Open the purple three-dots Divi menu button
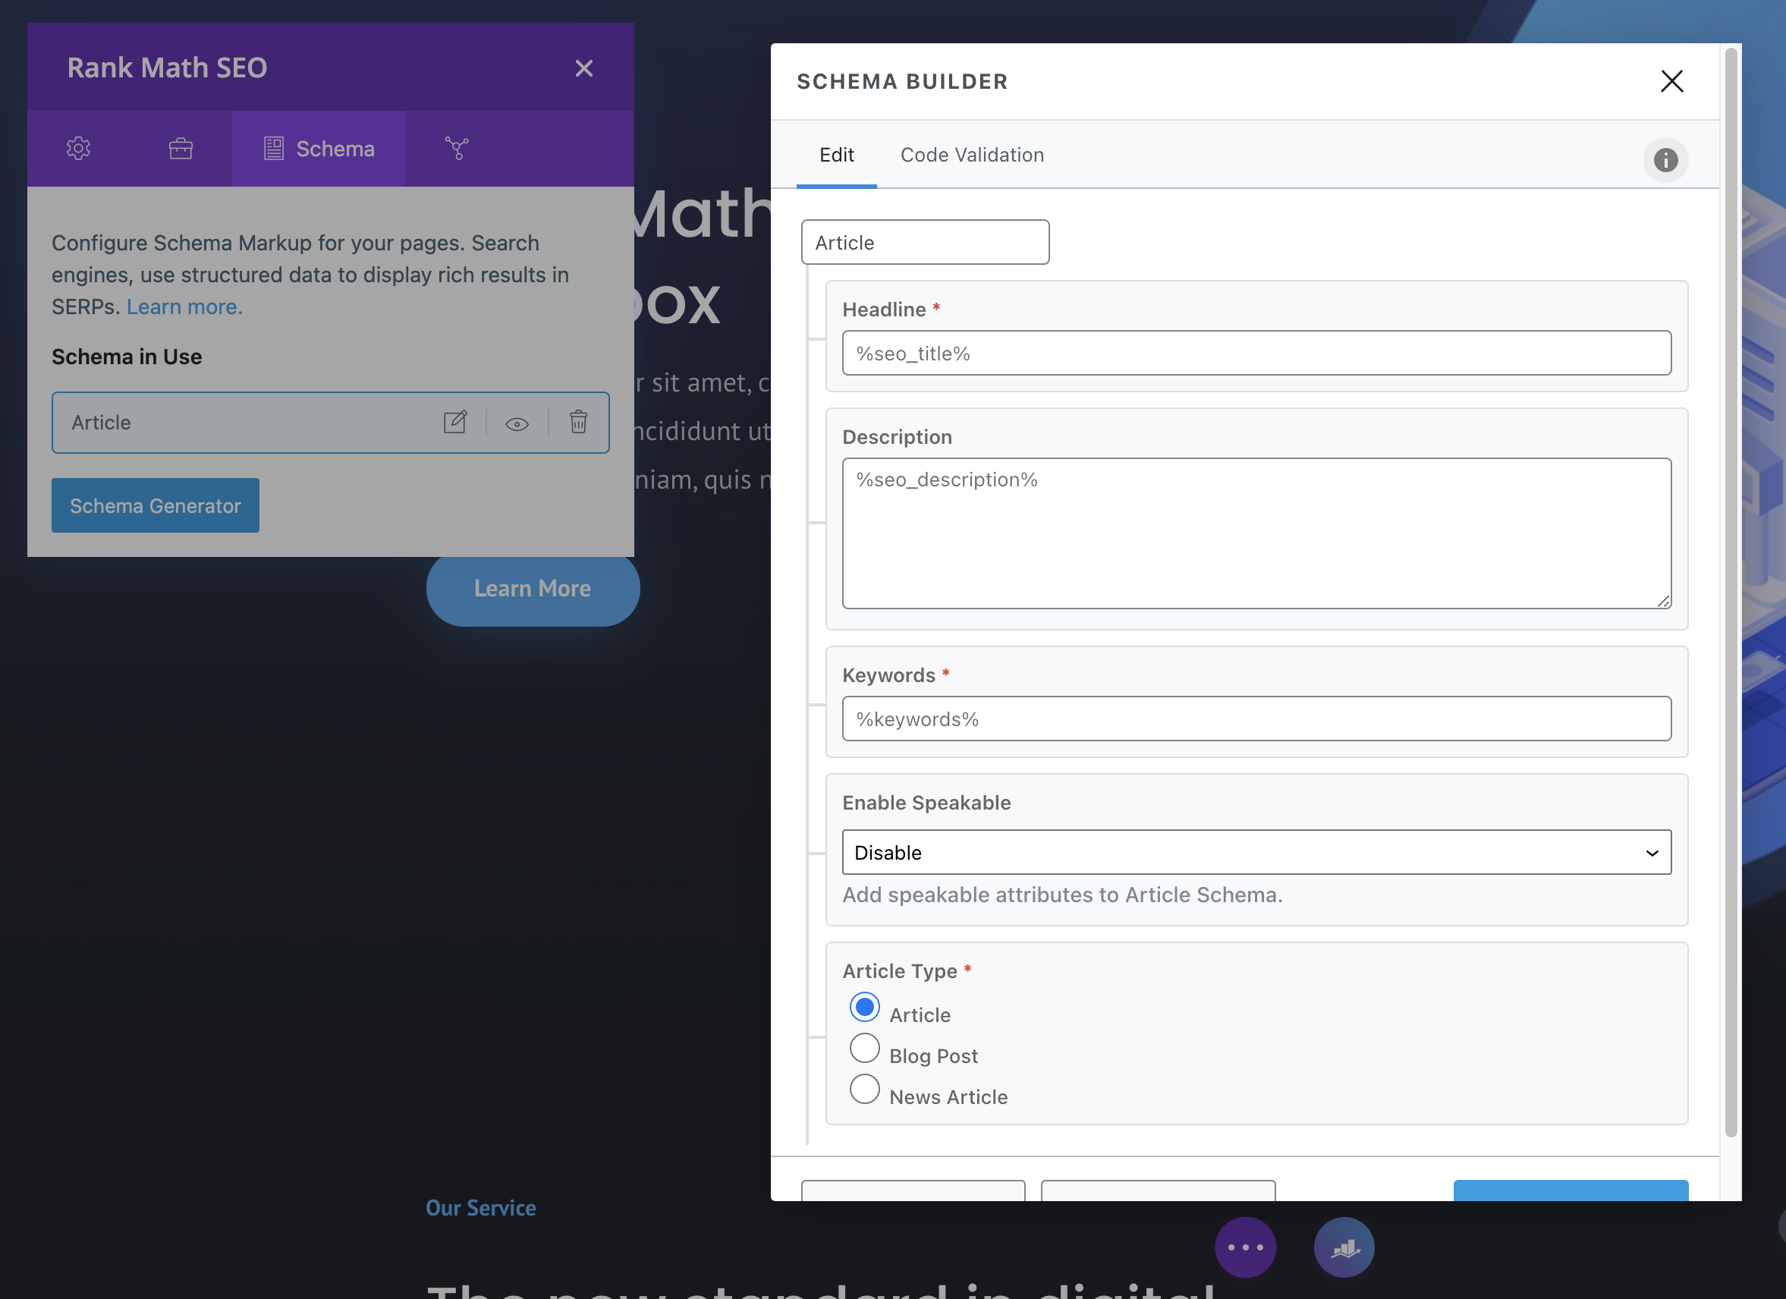The height and width of the screenshot is (1299, 1786). pyautogui.click(x=1245, y=1247)
